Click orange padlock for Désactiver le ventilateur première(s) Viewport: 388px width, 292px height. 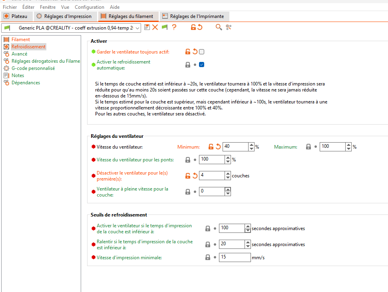coord(188,176)
